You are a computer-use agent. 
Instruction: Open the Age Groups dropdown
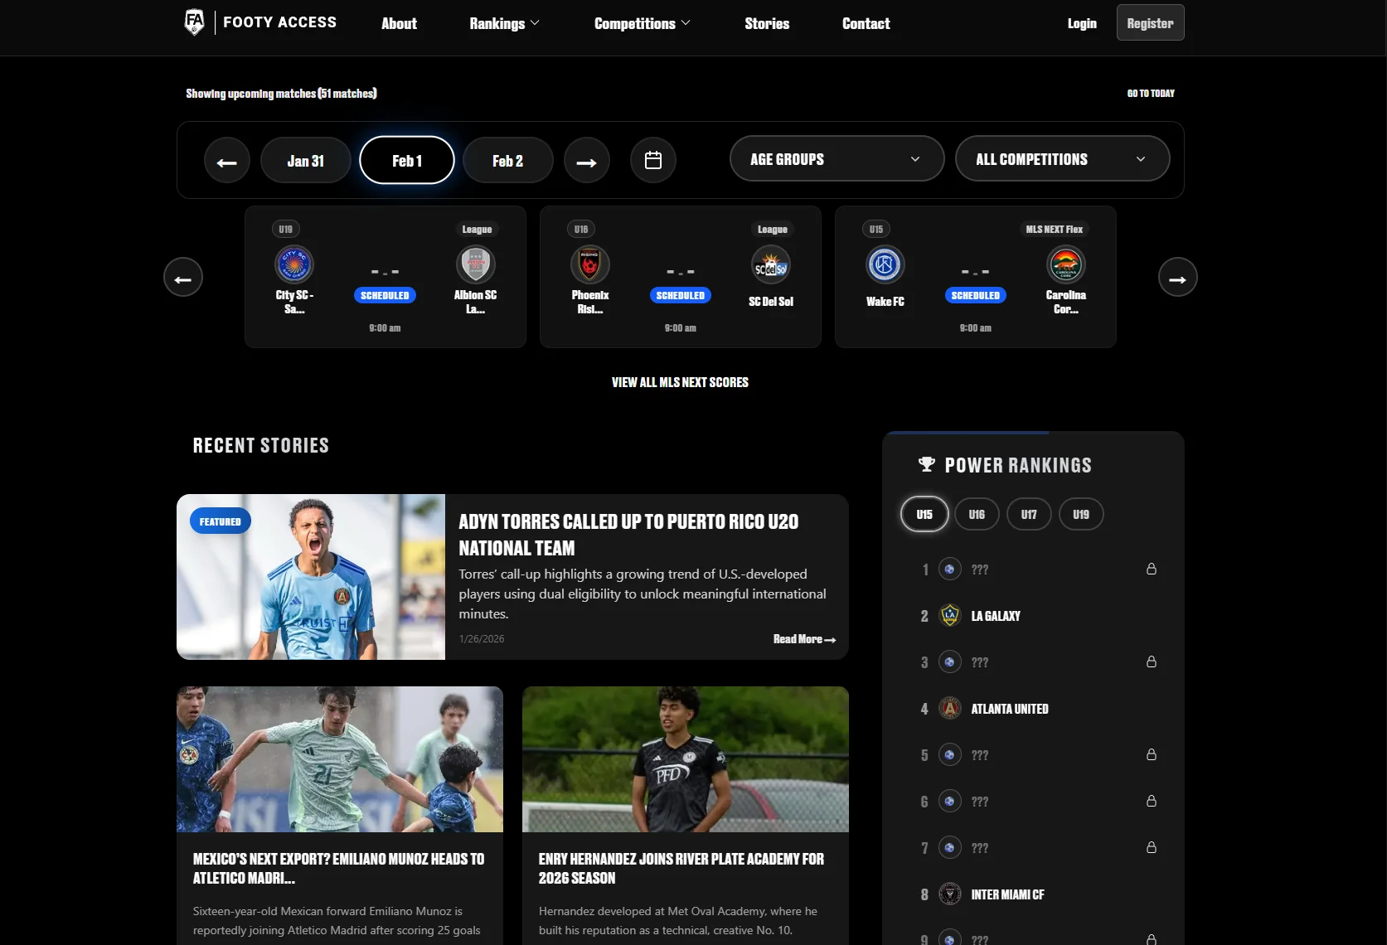point(836,158)
